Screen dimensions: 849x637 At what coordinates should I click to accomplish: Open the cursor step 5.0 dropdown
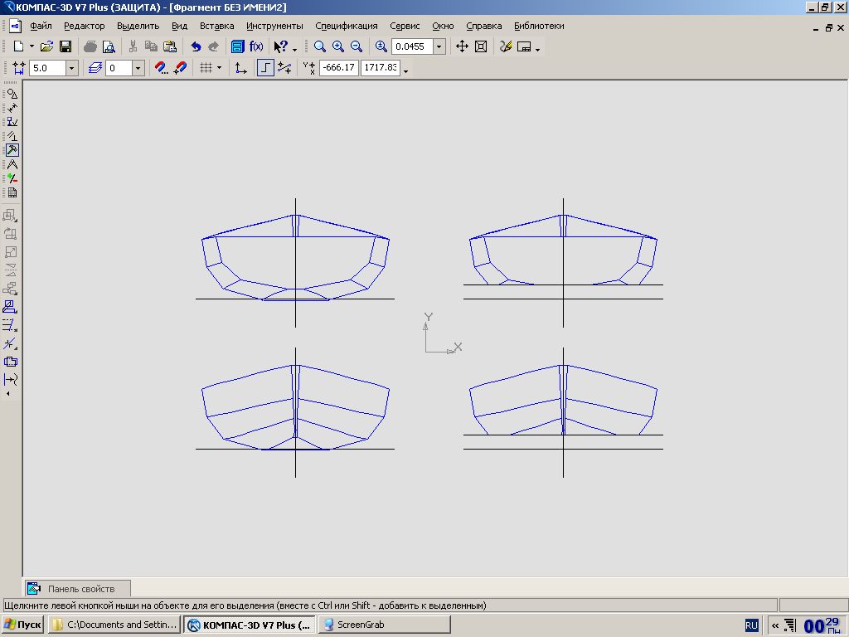(71, 68)
